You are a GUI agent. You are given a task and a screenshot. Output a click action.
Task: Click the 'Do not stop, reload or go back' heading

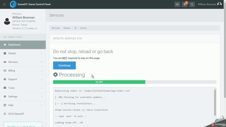(x=83, y=52)
